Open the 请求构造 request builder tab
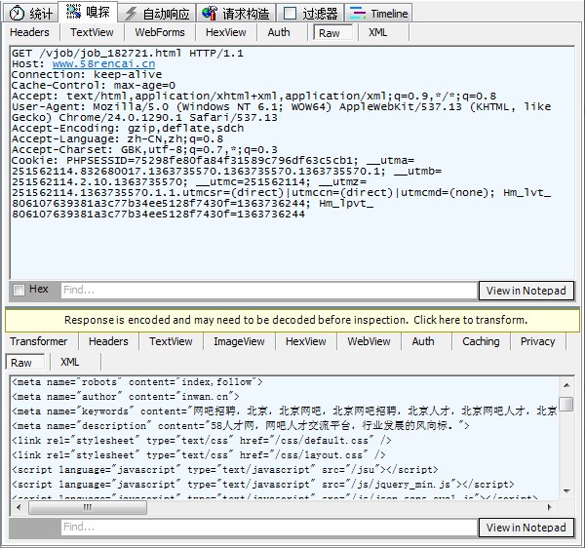Viewport: 585px width, 548px height. point(235,14)
